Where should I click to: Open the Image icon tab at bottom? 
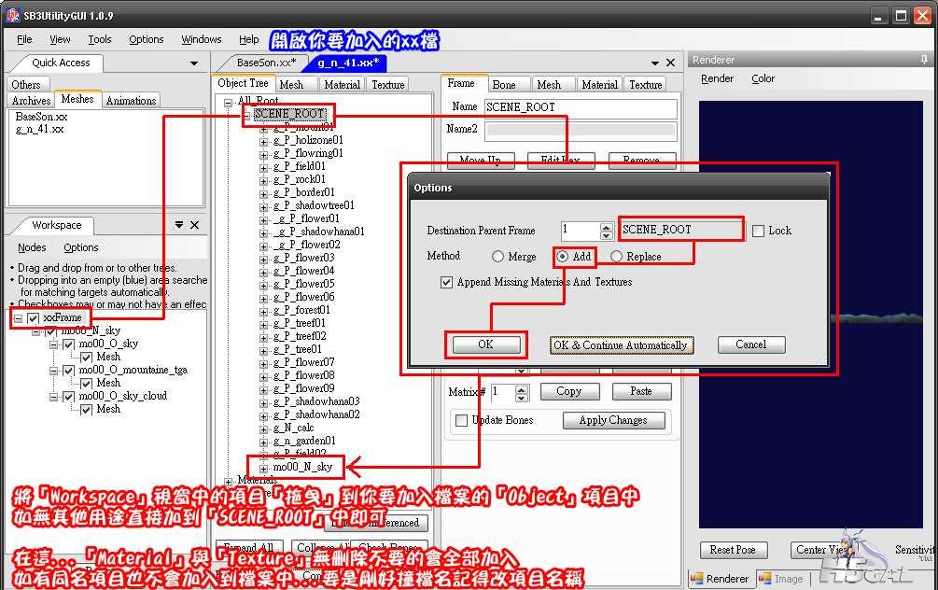pyautogui.click(x=780, y=579)
